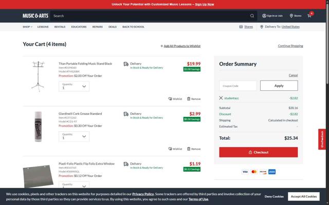Focus the Coupon Code input field

237,86
